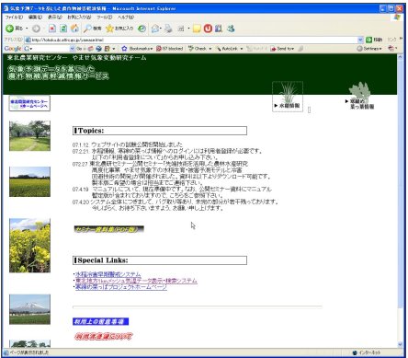
Task: Open the Back button history dropdown arrow
Action: point(27,29)
